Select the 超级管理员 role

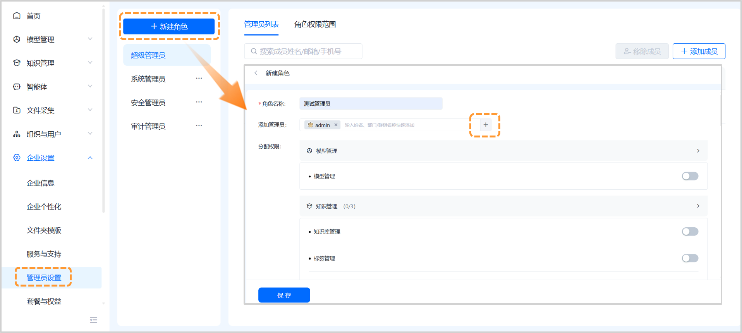pyautogui.click(x=167, y=55)
